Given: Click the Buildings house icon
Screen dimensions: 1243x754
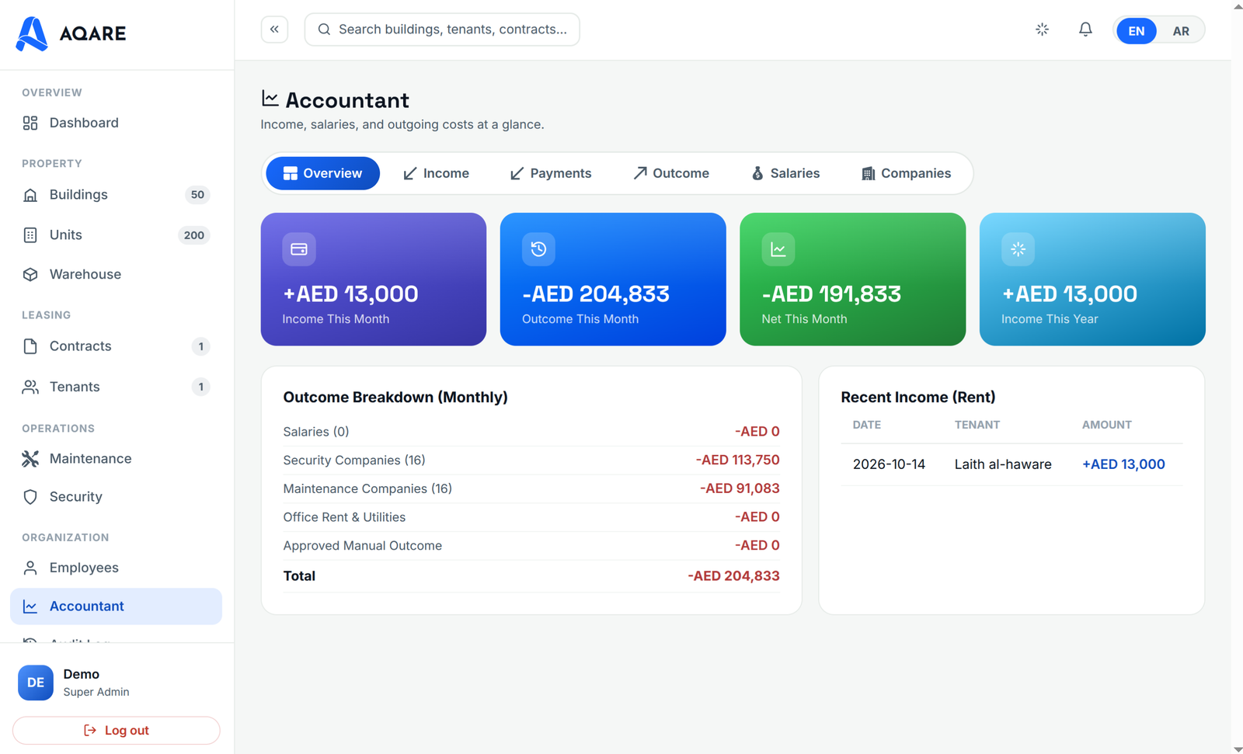Looking at the screenshot, I should [x=30, y=195].
